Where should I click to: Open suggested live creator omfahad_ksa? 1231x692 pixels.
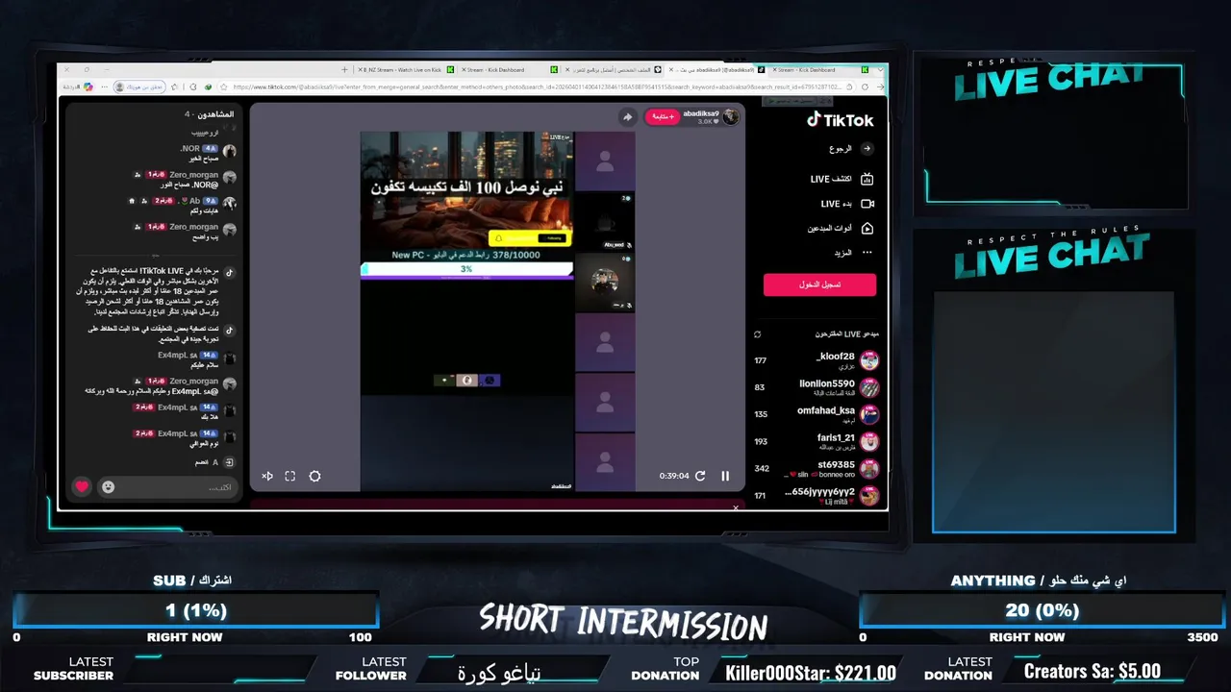point(817,414)
